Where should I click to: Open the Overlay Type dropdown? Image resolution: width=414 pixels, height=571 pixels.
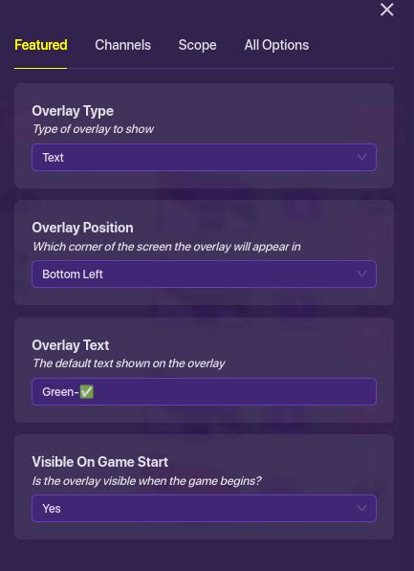click(204, 157)
